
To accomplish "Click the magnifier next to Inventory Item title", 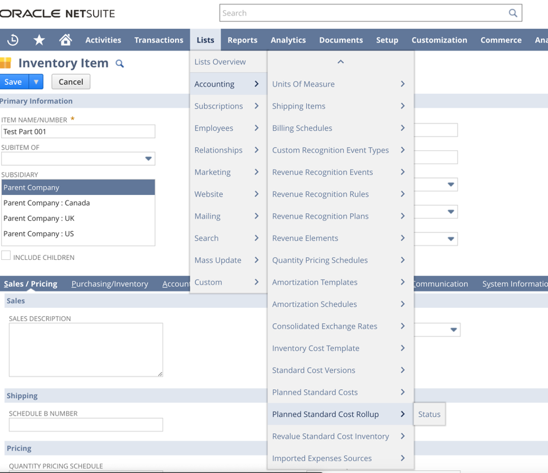I will [x=120, y=63].
